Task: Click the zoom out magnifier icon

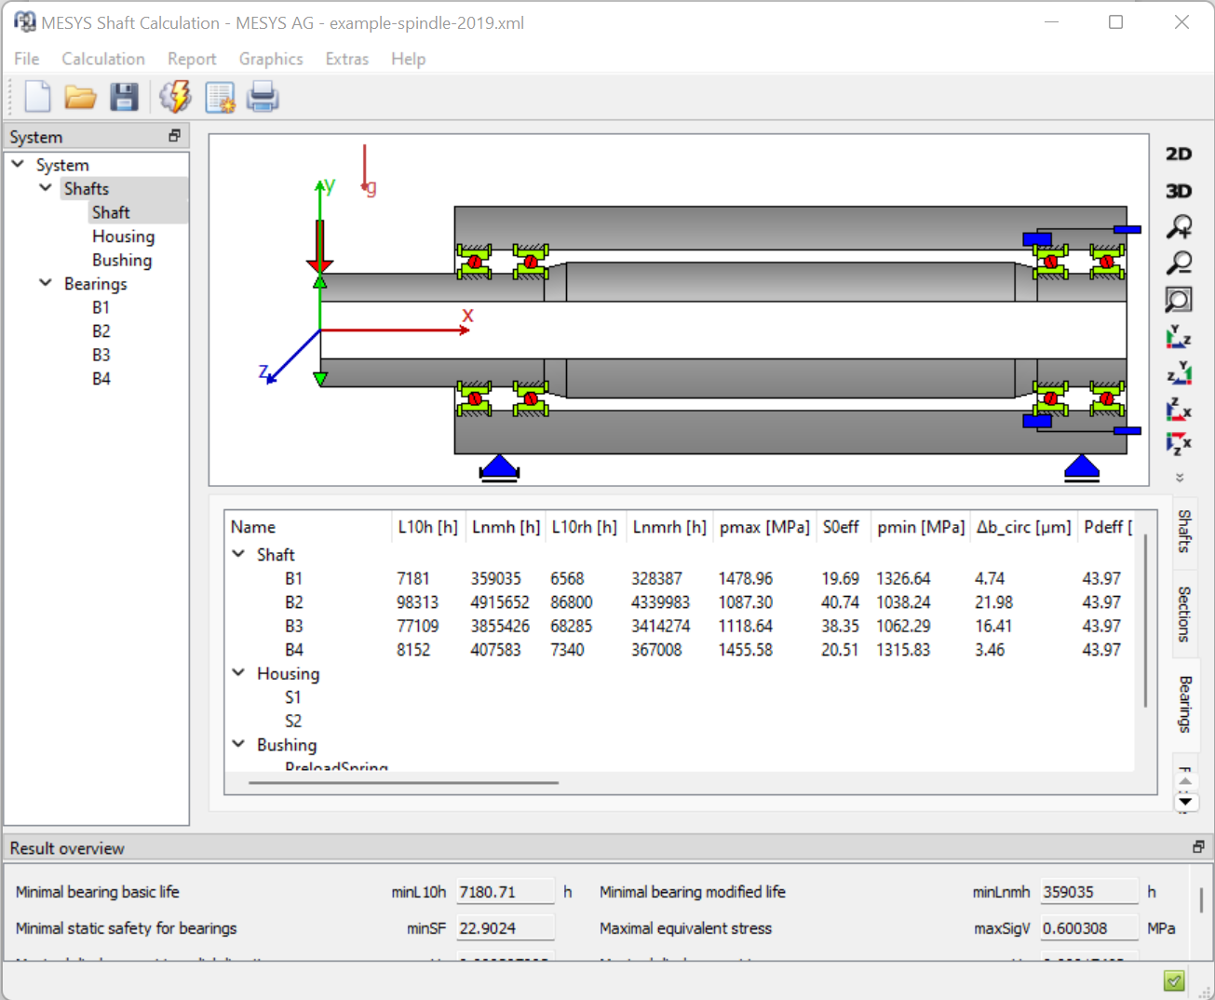Action: pos(1179,264)
